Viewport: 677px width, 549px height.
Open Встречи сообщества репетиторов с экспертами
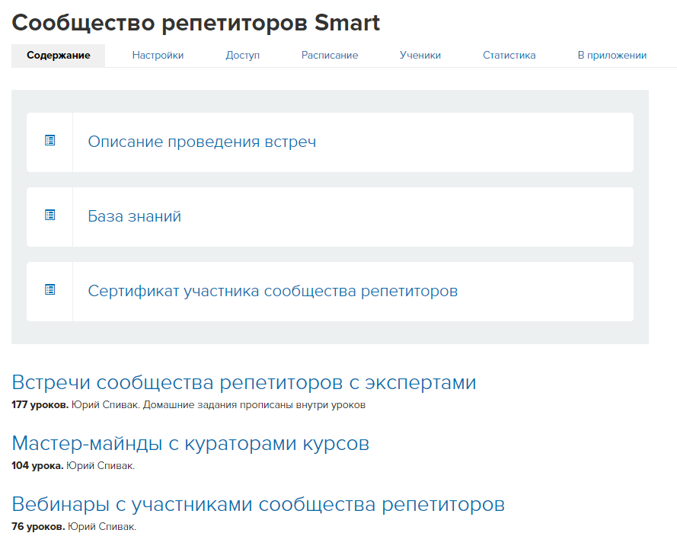[244, 382]
